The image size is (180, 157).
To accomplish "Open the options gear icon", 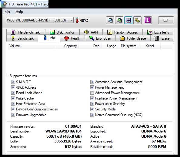I will click(137, 20).
